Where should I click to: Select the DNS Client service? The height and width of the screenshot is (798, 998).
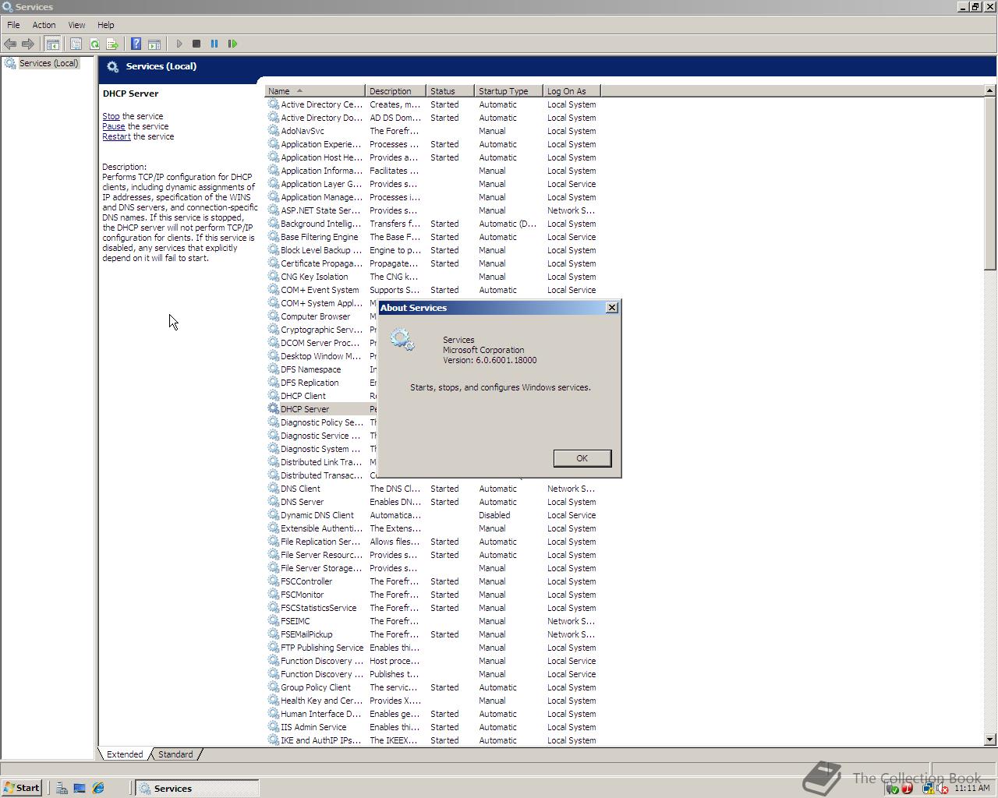300,489
